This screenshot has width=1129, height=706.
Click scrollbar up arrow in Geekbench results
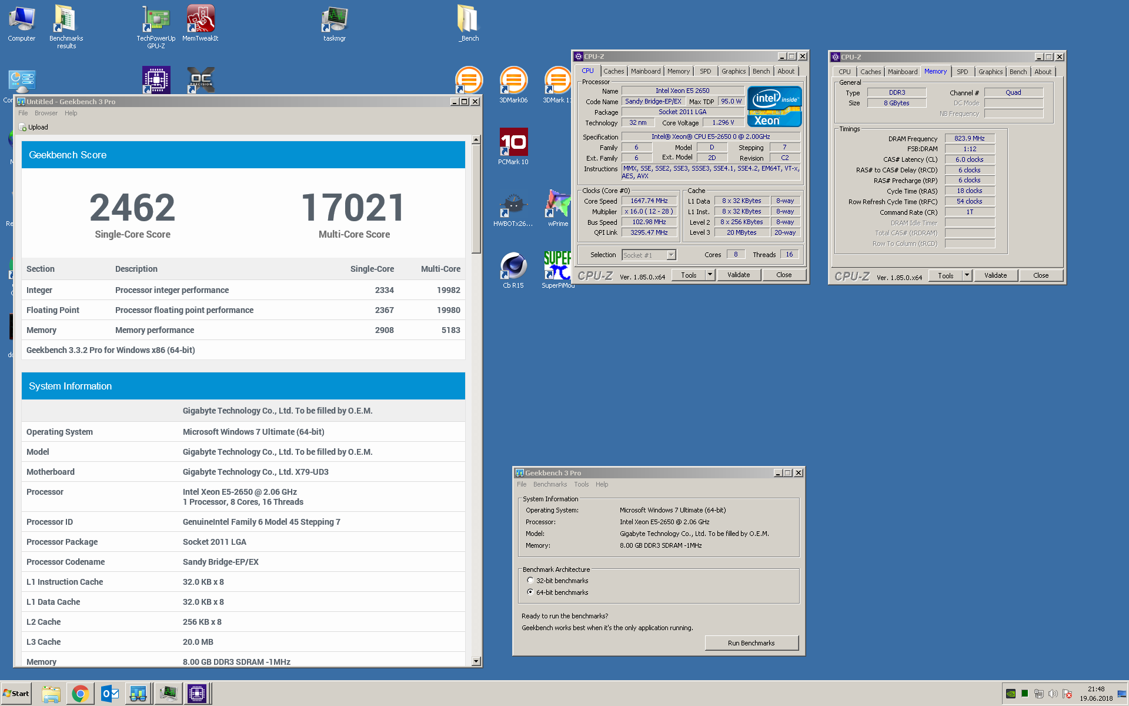point(476,140)
